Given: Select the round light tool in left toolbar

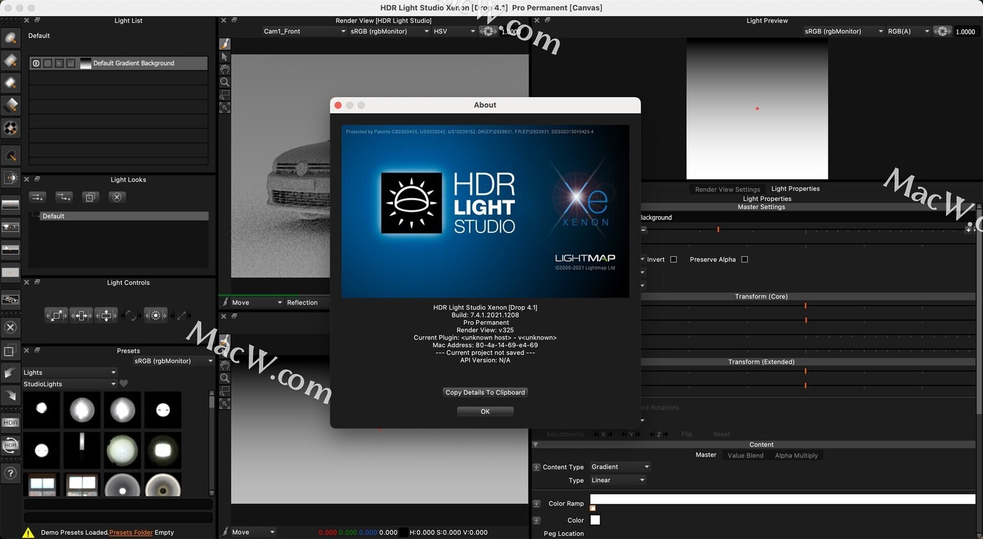Looking at the screenshot, I should click(11, 38).
